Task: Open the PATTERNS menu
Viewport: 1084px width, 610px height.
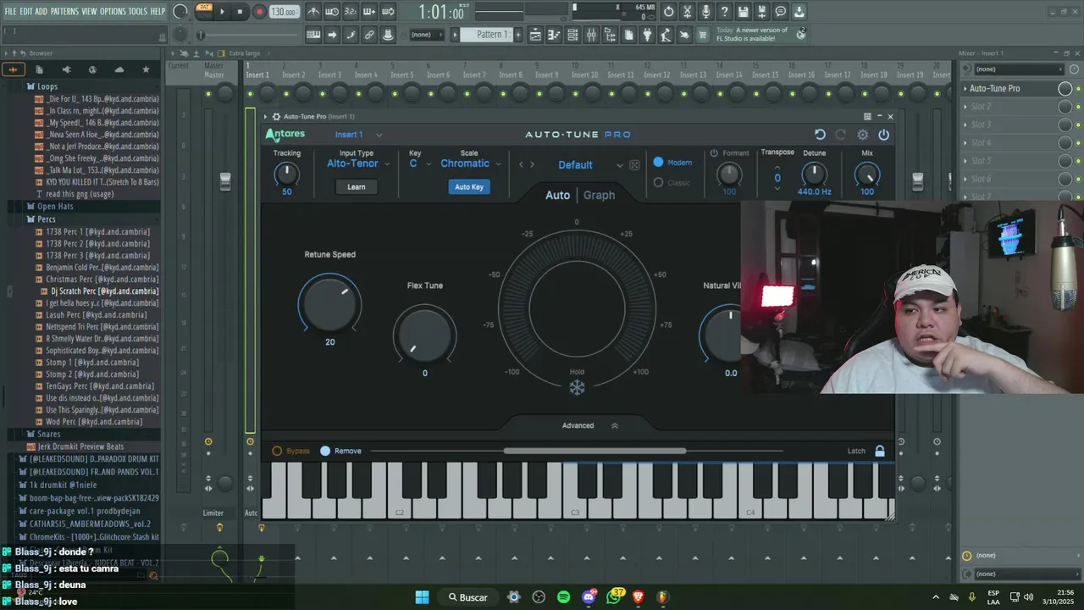Action: click(x=64, y=11)
